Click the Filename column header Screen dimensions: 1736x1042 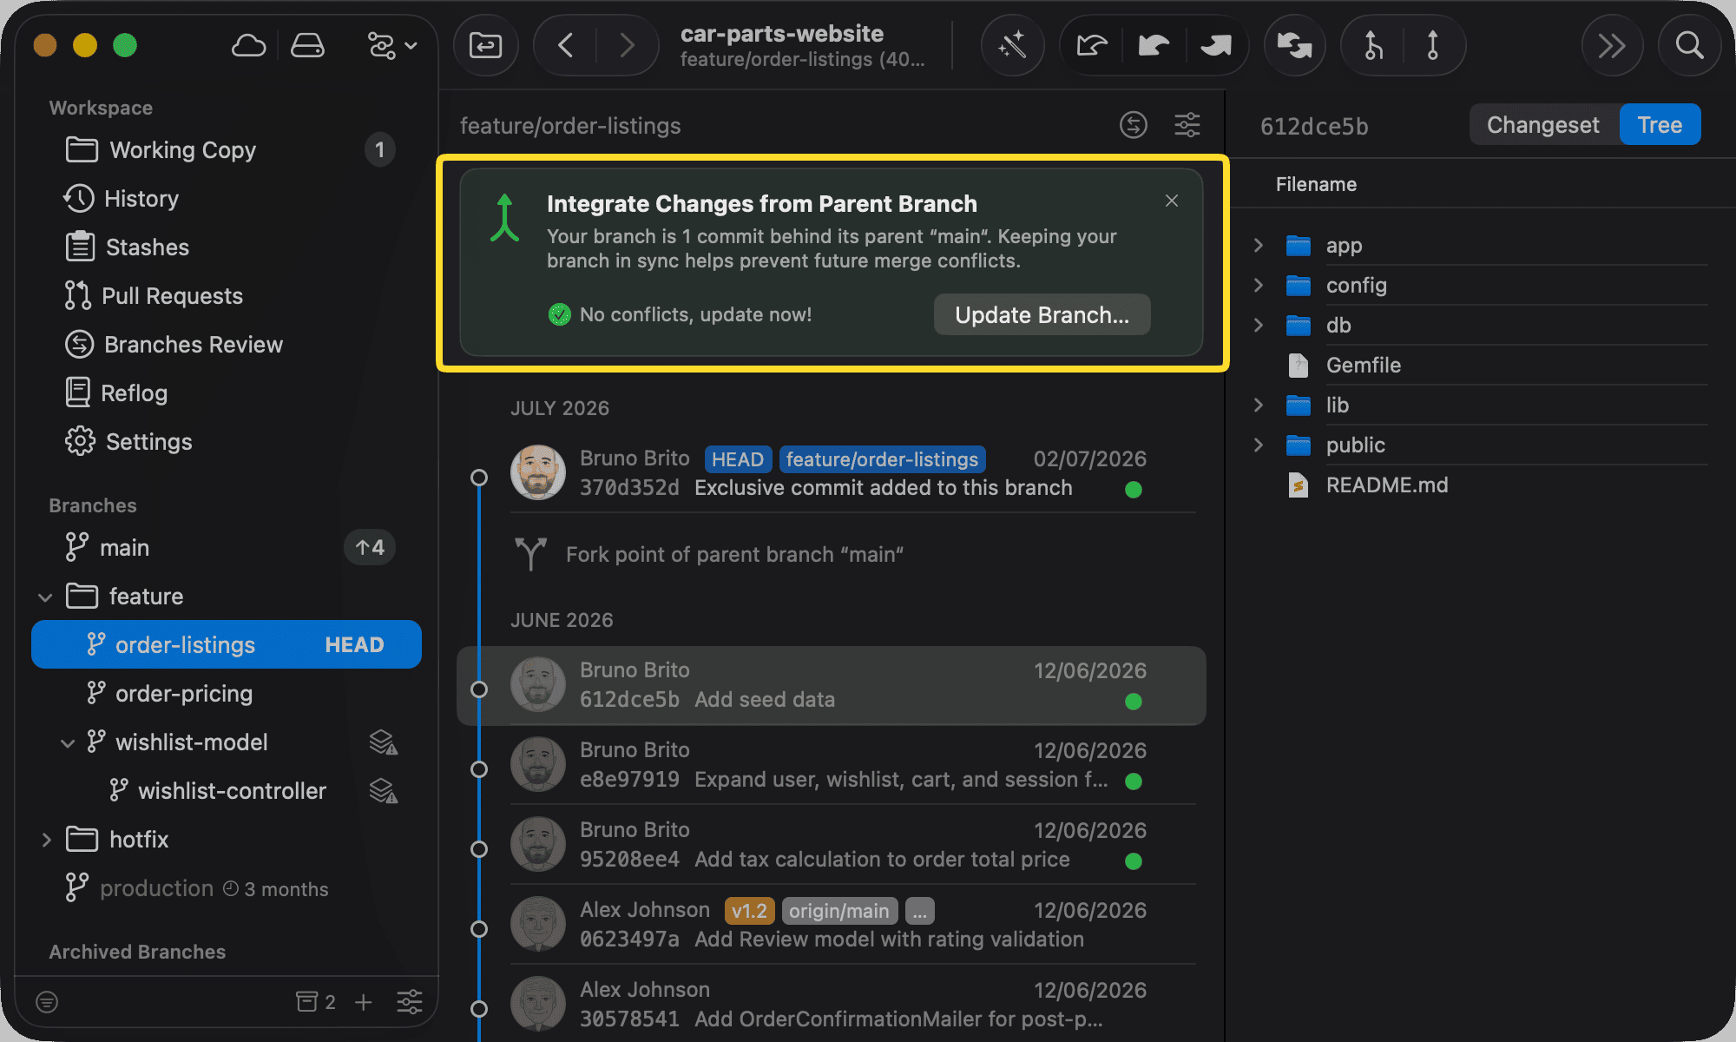point(1316,184)
